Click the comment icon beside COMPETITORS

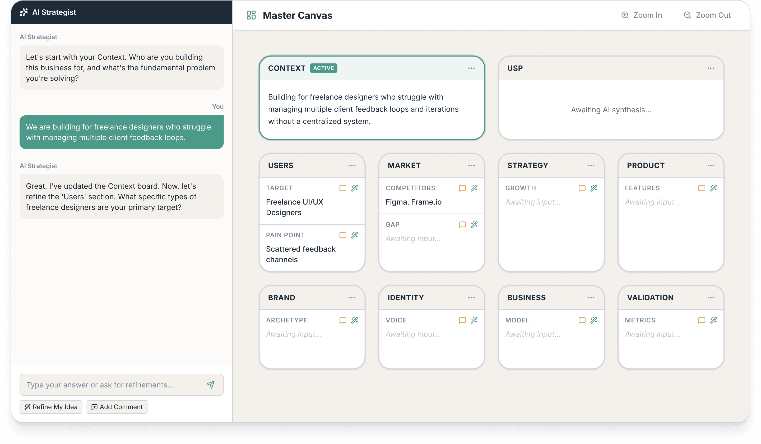[x=462, y=188]
